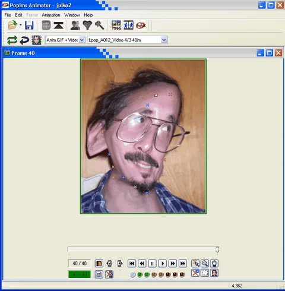Select the light blue dot in the dot row
The width and height of the screenshot is (285, 291).
pyautogui.click(x=133, y=274)
